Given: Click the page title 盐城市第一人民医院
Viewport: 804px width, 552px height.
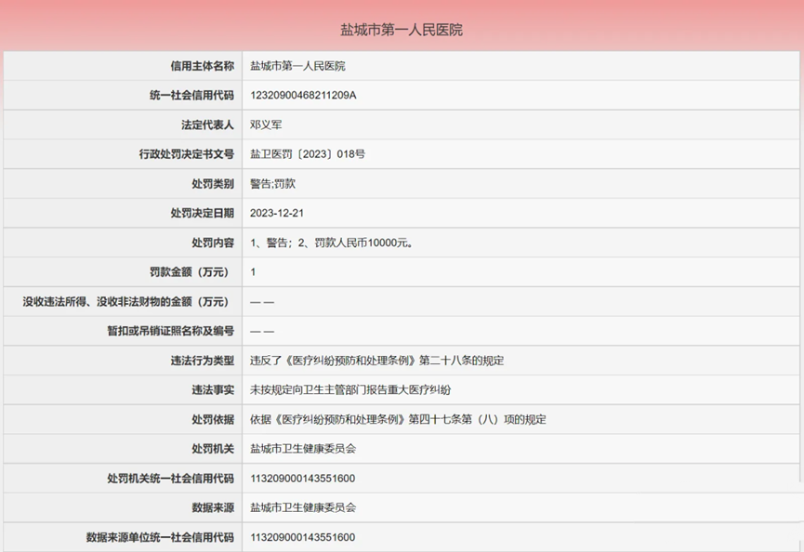Looking at the screenshot, I should point(402,30).
